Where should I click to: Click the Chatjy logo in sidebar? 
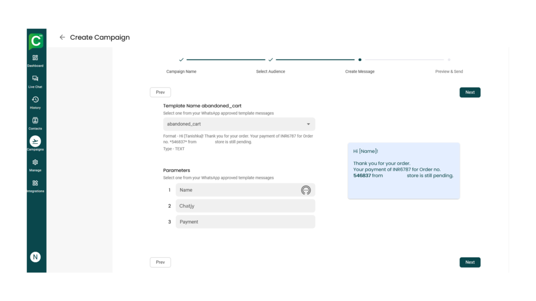[36, 41]
